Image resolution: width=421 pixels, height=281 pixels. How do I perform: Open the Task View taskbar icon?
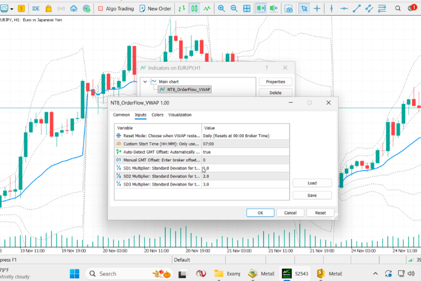coord(182,274)
